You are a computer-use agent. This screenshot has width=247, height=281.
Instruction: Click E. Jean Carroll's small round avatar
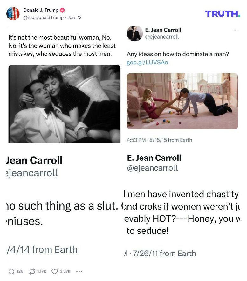click(134, 33)
